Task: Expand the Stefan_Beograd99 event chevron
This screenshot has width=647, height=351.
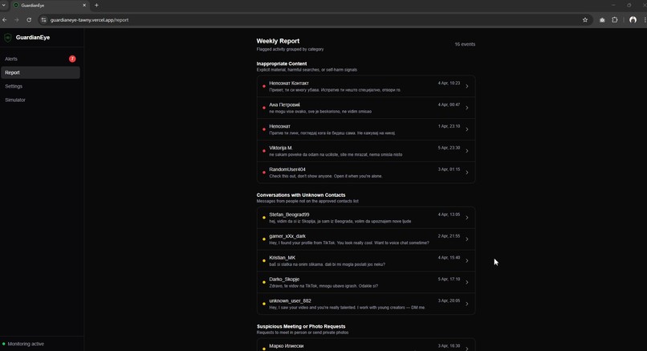Action: [x=467, y=218]
